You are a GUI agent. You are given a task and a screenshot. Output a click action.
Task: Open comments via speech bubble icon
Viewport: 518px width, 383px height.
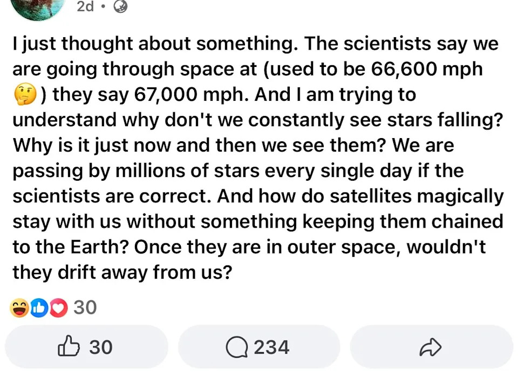coord(236,347)
